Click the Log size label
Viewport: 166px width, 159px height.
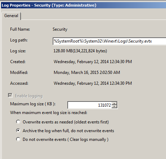point(18,51)
